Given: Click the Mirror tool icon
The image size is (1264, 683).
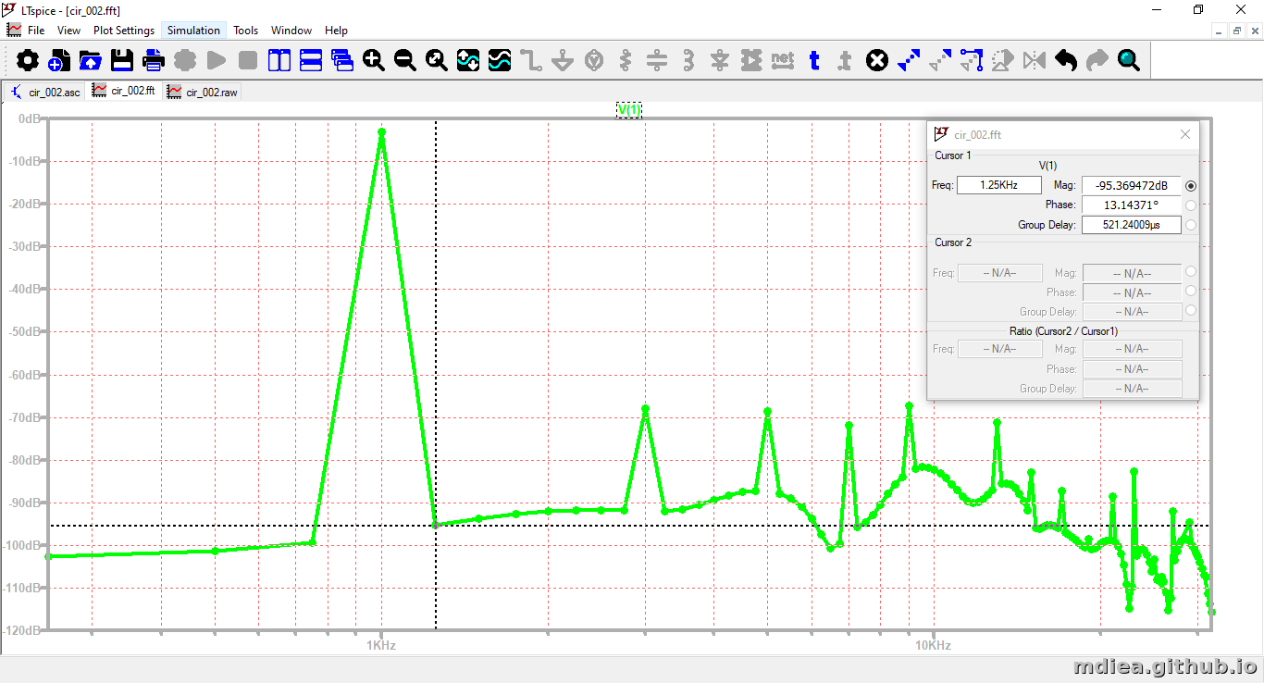Looking at the screenshot, I should [1035, 61].
